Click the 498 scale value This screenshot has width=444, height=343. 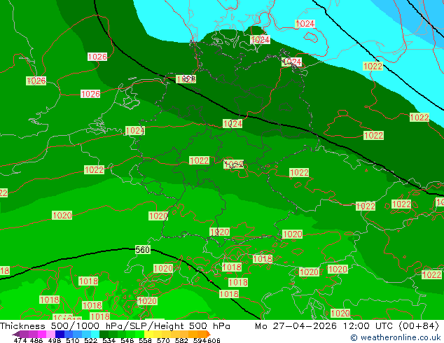[x=55, y=340]
